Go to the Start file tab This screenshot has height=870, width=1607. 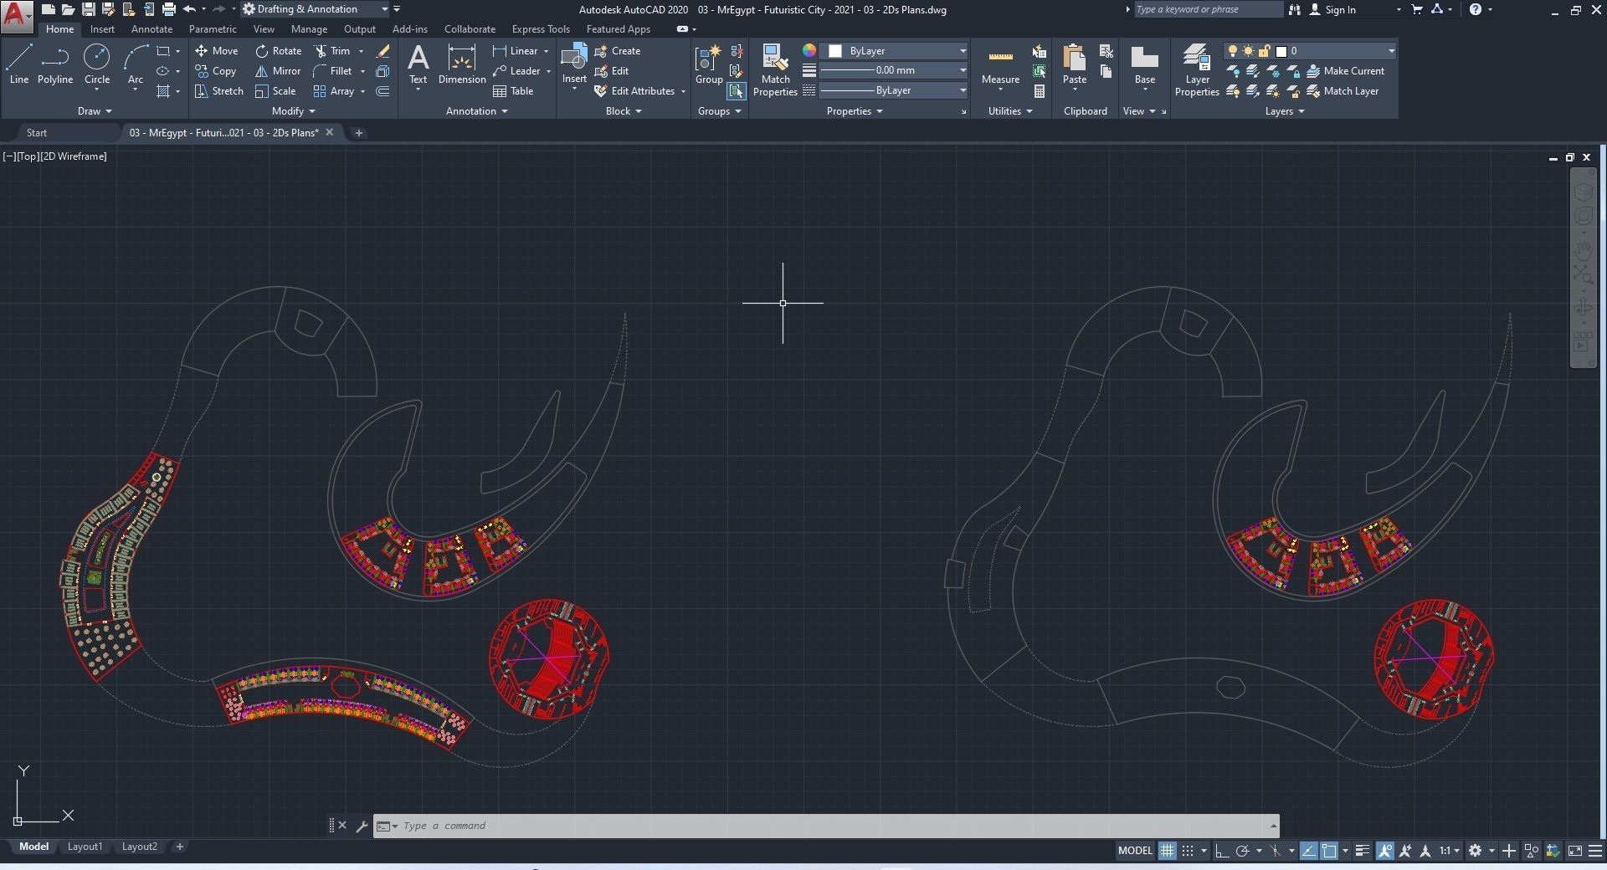point(36,133)
